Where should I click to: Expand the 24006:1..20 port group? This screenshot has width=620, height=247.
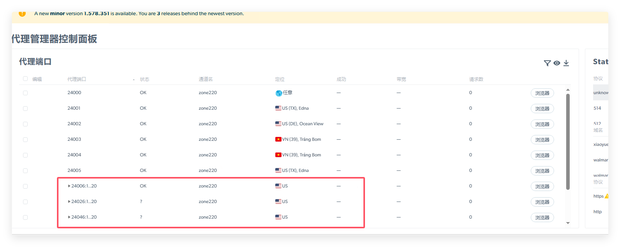click(69, 186)
